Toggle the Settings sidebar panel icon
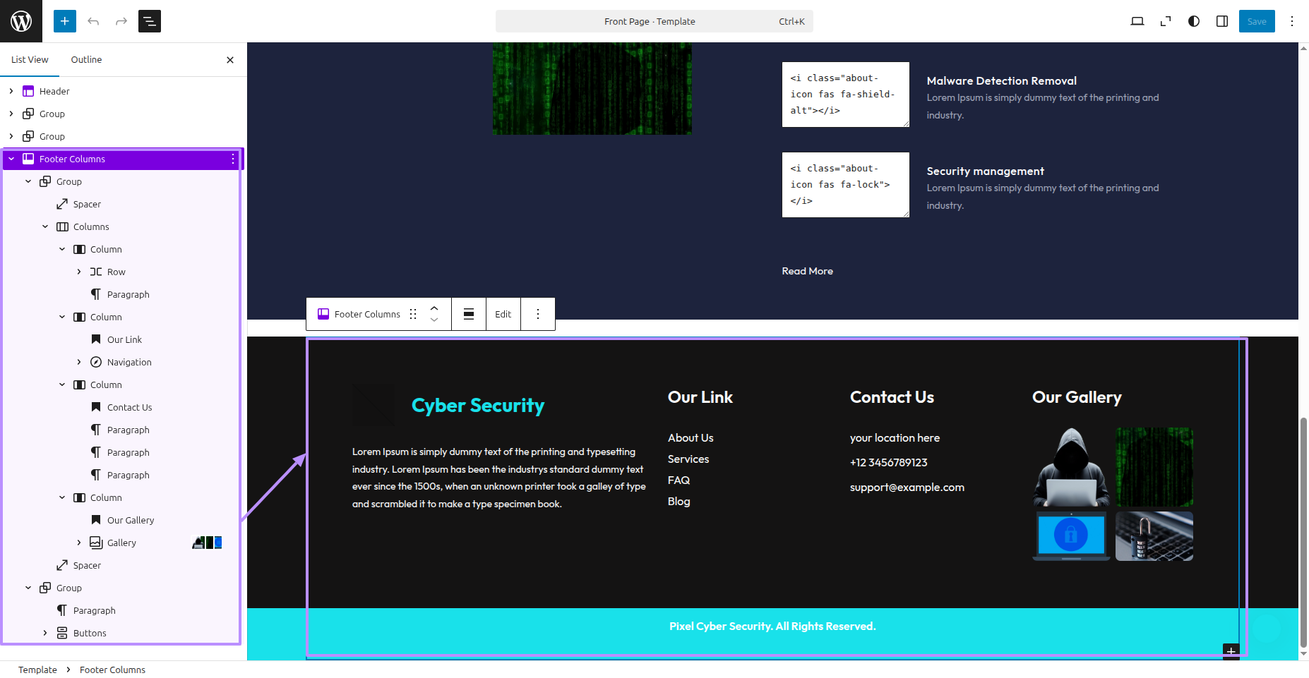Screen dimensions: 1309x678 pyautogui.click(x=1221, y=21)
